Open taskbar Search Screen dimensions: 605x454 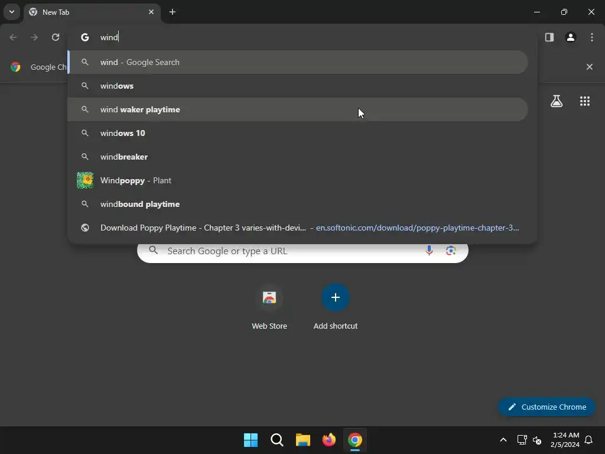point(277,440)
